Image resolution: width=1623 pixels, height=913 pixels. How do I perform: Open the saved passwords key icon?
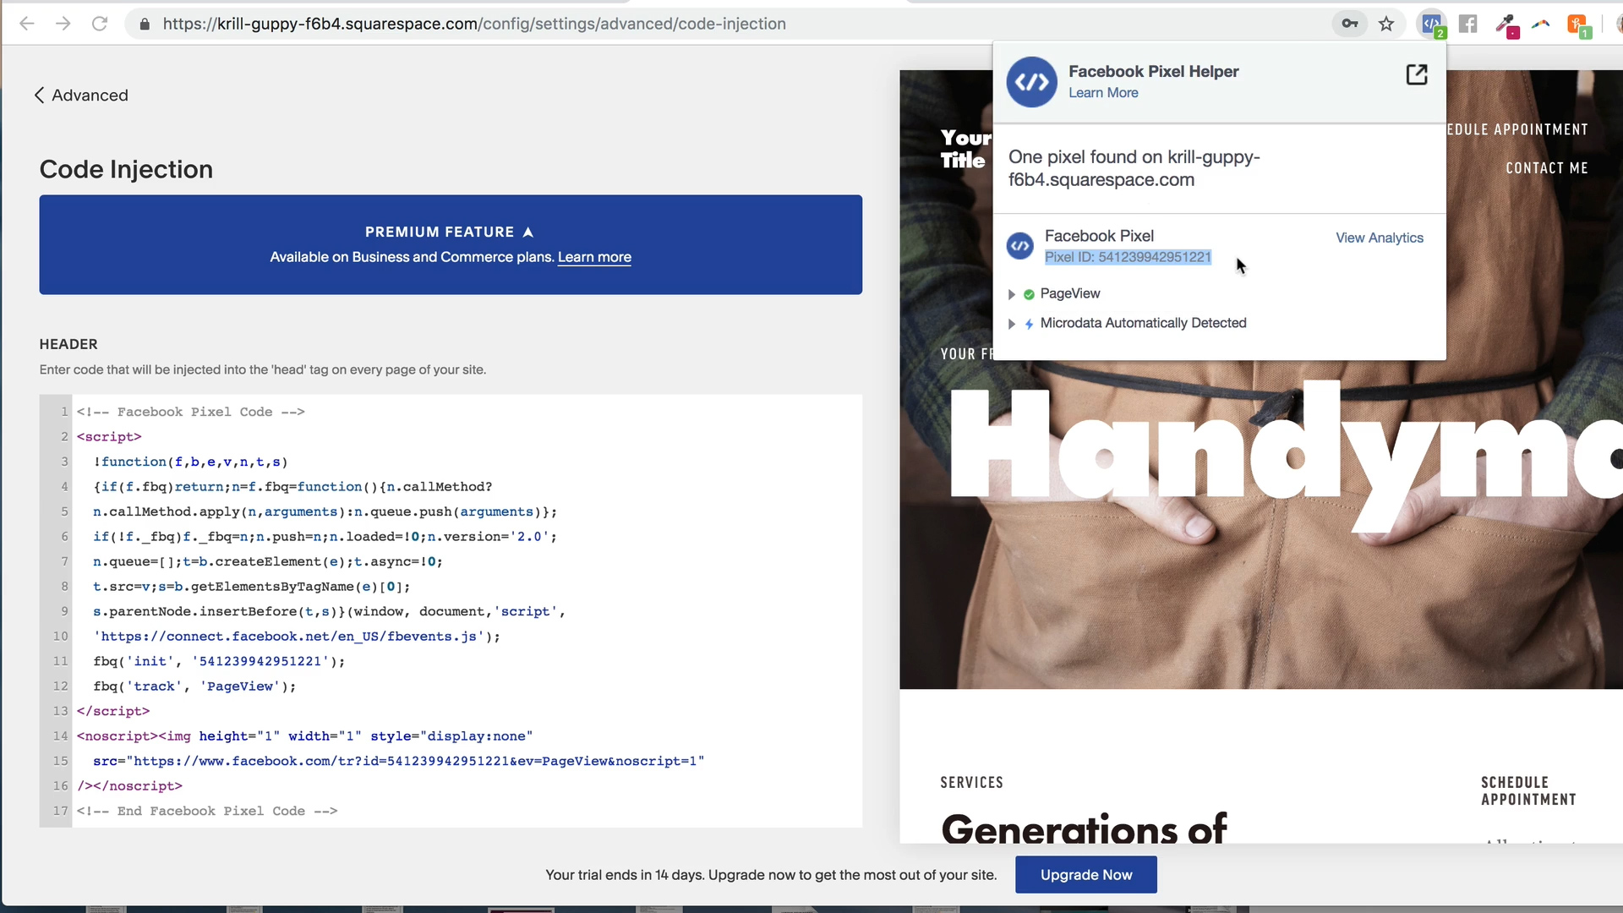1350,24
